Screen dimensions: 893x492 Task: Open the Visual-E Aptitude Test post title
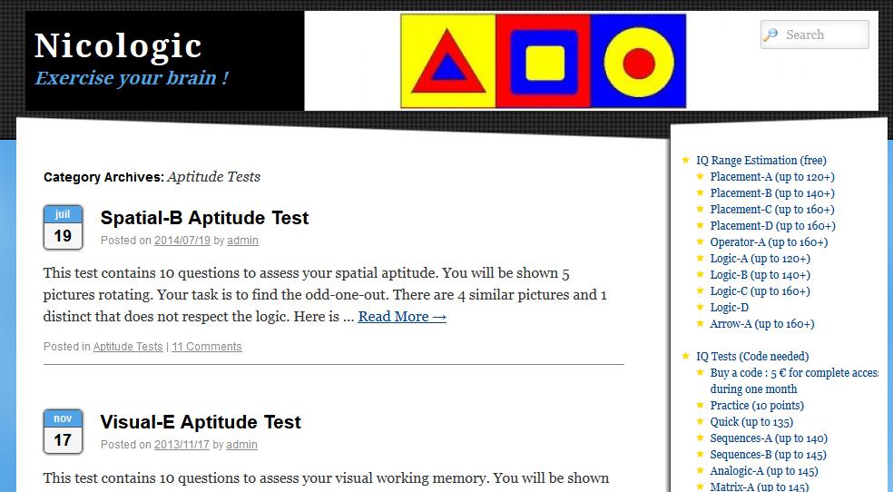coord(201,422)
